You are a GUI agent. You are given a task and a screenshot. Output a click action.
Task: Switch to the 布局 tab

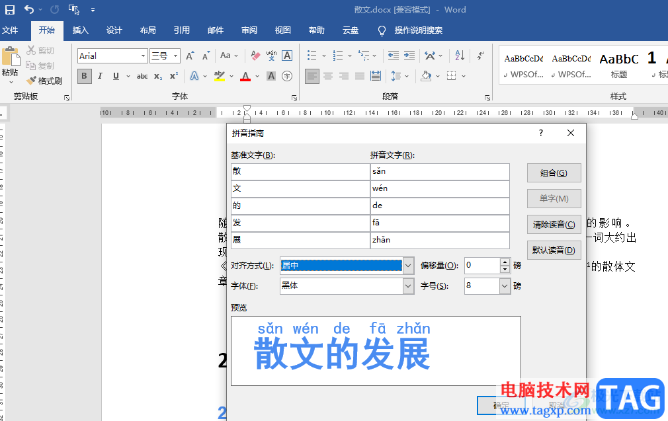(x=148, y=30)
